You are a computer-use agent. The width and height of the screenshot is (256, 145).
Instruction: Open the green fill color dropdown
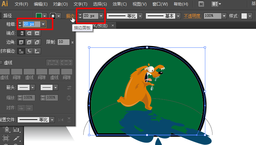45,16
